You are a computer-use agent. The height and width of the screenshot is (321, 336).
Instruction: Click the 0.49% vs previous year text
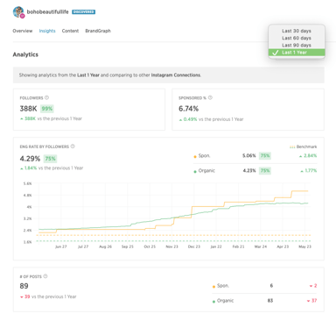(211, 119)
